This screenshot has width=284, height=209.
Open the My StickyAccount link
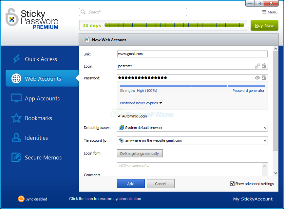pos(253,199)
